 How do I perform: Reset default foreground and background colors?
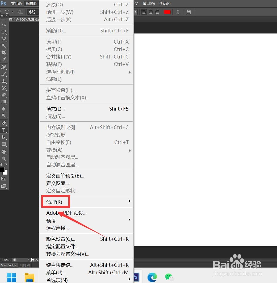[x=1, y=164]
